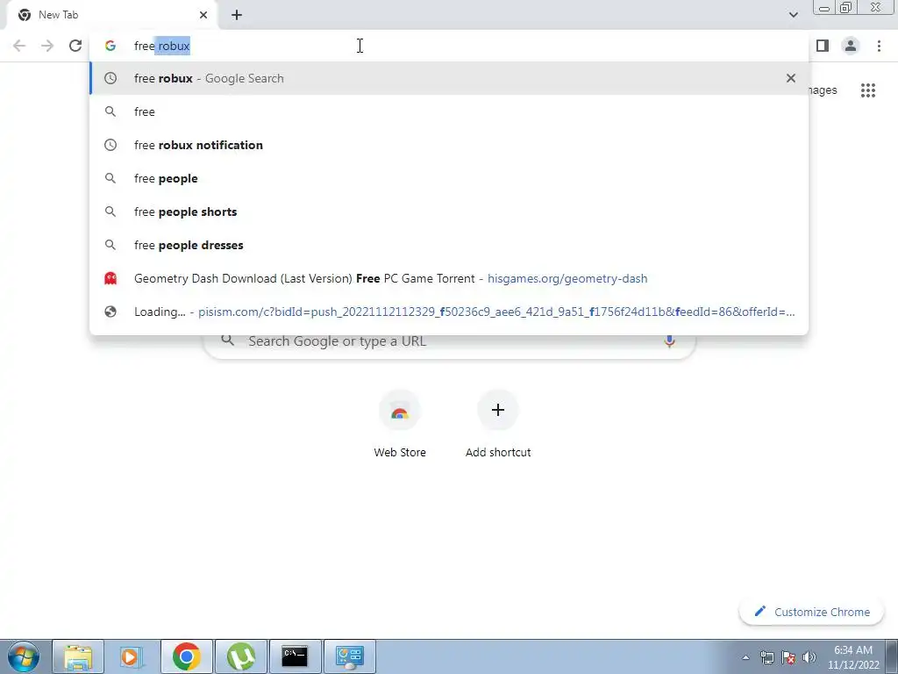The height and width of the screenshot is (674, 898).
Task: Click the red ghost favicon for Geometry Dash
Action: 110,278
